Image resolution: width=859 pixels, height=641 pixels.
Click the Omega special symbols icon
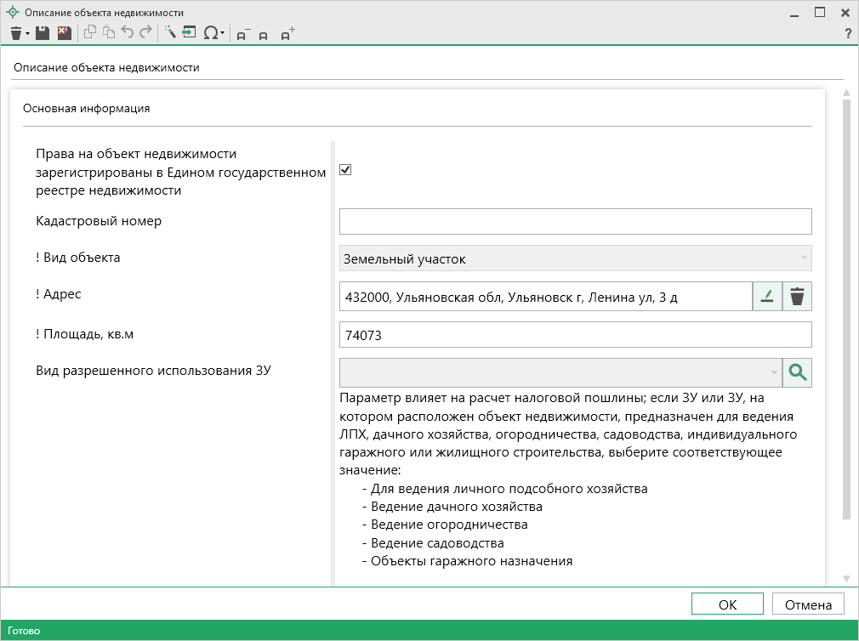[210, 33]
